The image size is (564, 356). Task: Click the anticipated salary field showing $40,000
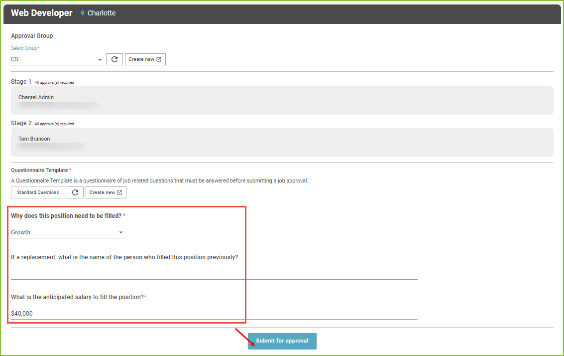[214, 314]
